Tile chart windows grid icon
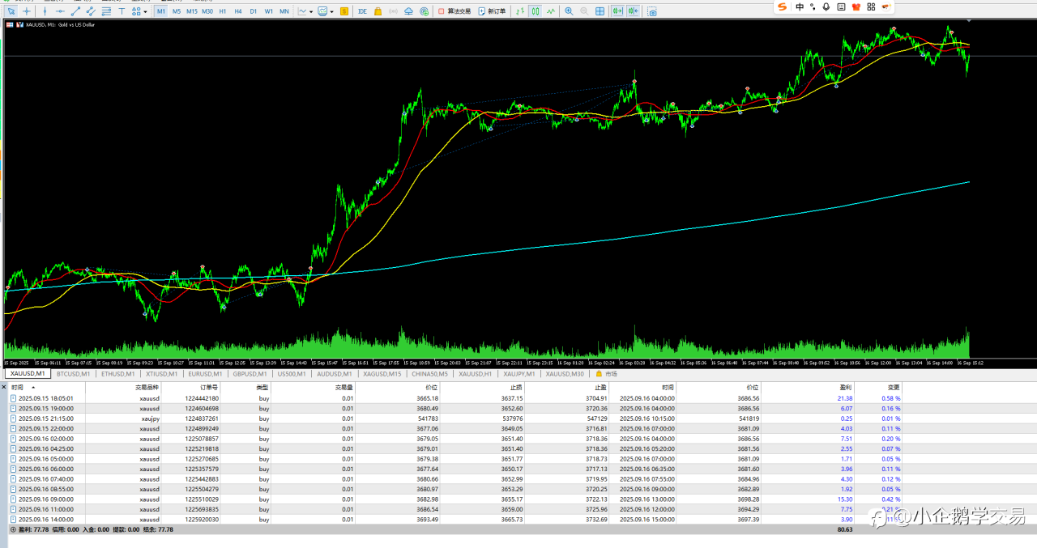 (600, 11)
